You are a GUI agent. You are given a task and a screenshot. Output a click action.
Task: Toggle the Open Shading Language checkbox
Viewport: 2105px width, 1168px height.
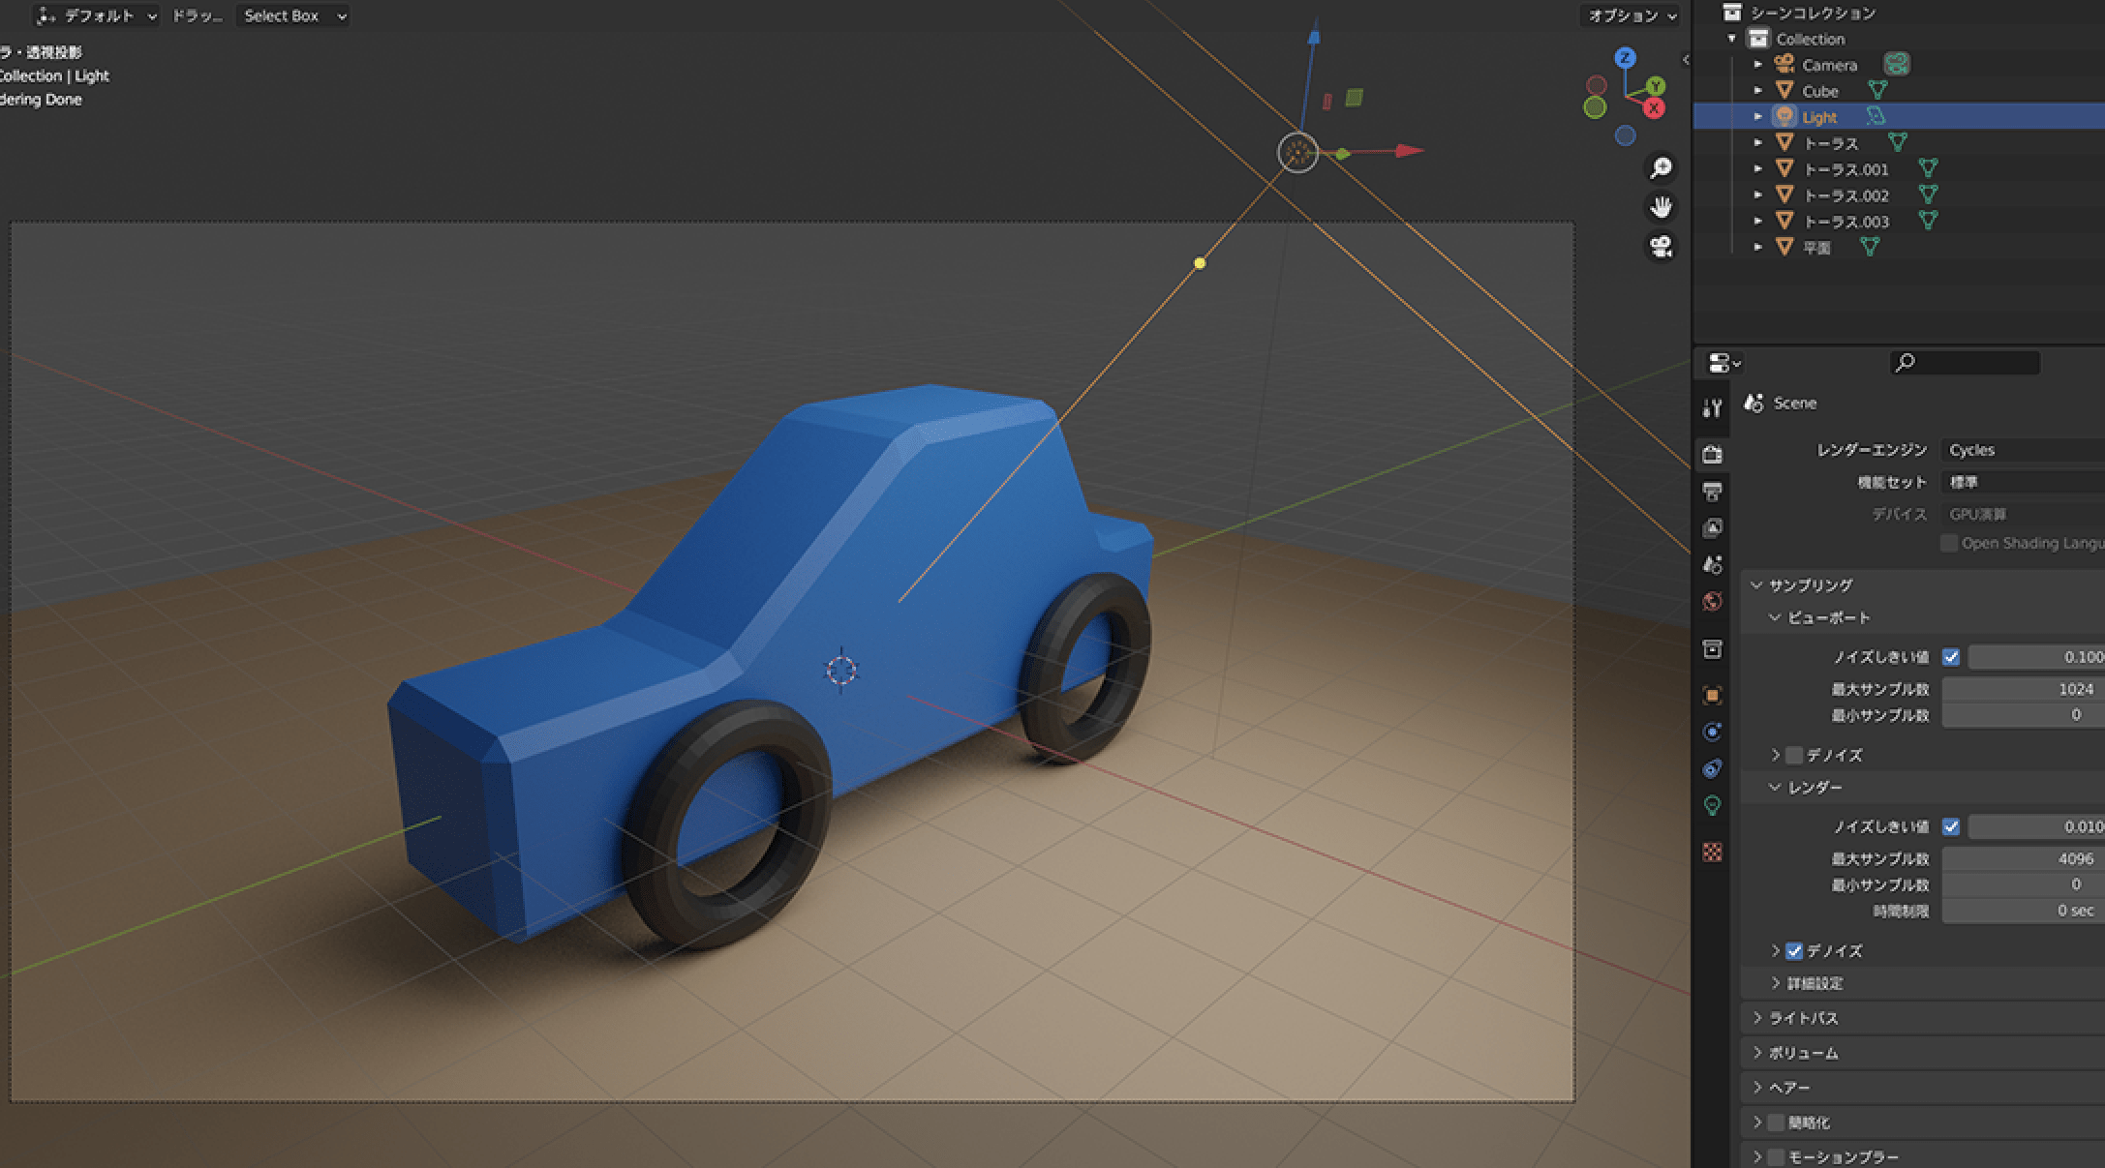pos(1948,543)
